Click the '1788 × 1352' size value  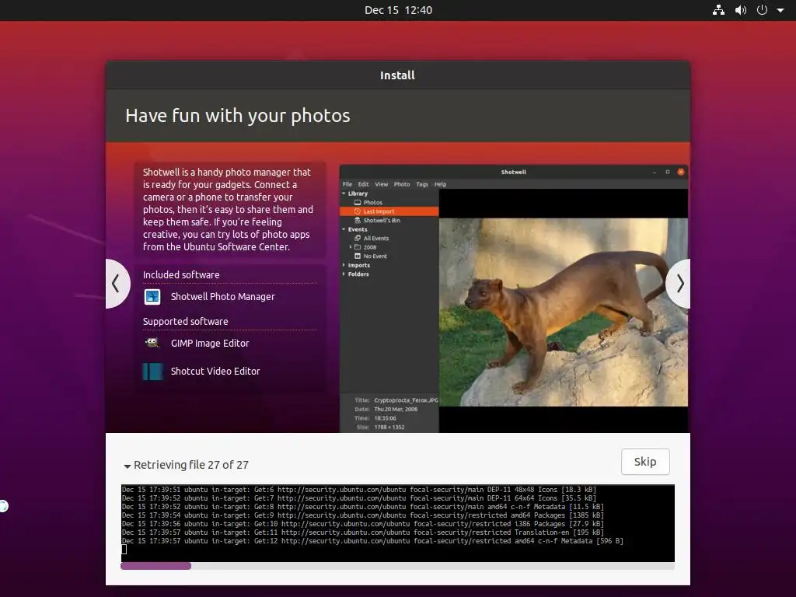click(x=389, y=428)
